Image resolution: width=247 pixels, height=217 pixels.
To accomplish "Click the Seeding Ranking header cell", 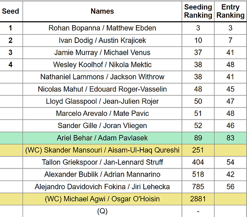I will (198, 11).
